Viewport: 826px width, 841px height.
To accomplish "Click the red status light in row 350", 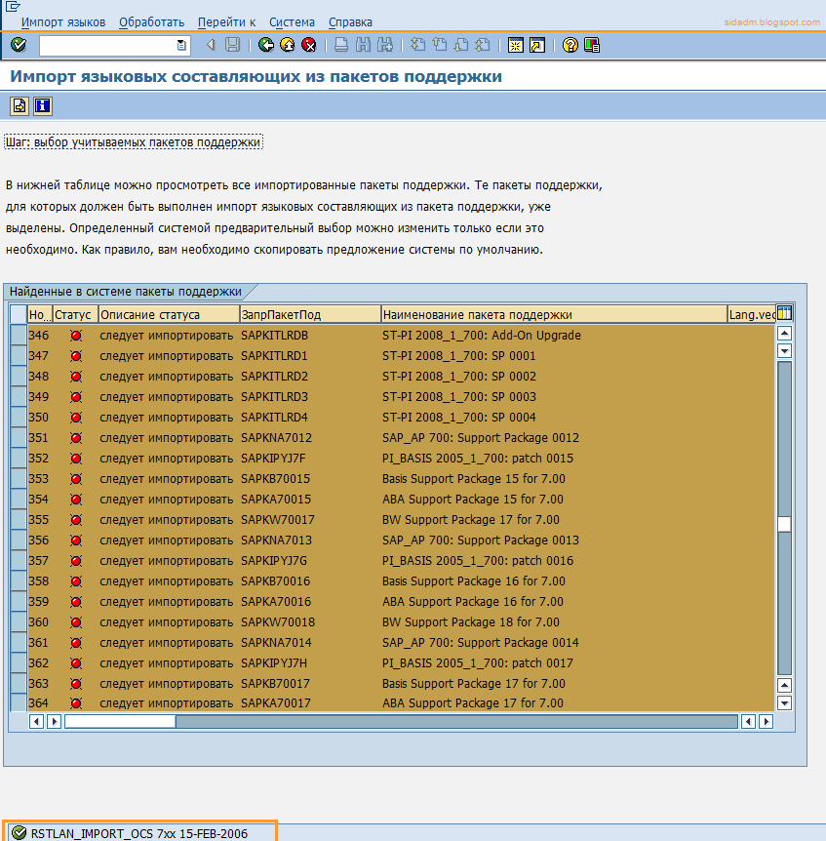I will click(x=76, y=418).
